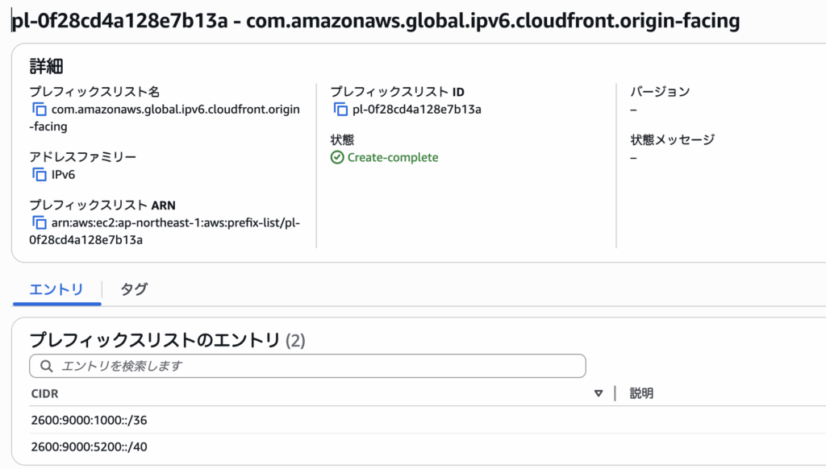Select the 2600:9000:1000::/36 entry row
This screenshot has width=826, height=469.
coord(89,420)
